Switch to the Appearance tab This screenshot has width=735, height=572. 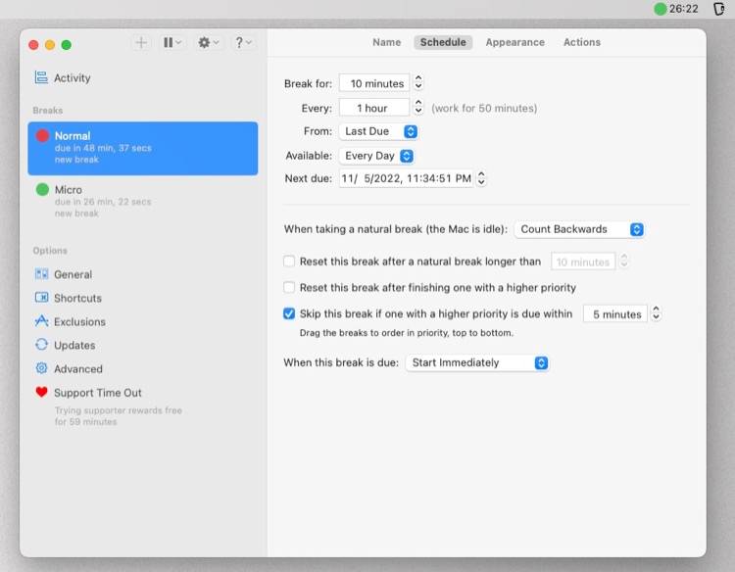(x=514, y=42)
